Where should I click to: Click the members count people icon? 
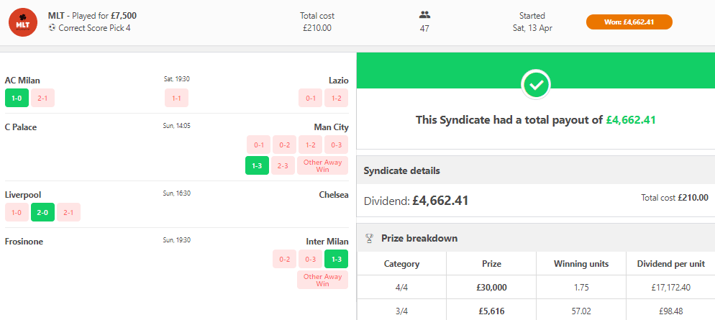tap(424, 15)
